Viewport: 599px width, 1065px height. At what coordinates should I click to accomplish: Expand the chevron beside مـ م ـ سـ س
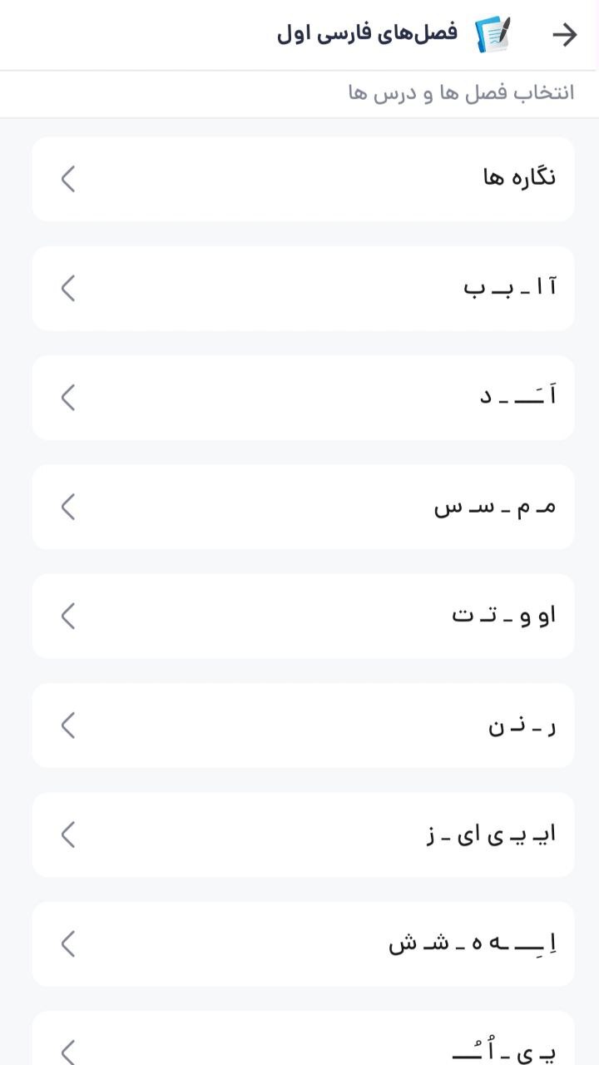pyautogui.click(x=68, y=507)
